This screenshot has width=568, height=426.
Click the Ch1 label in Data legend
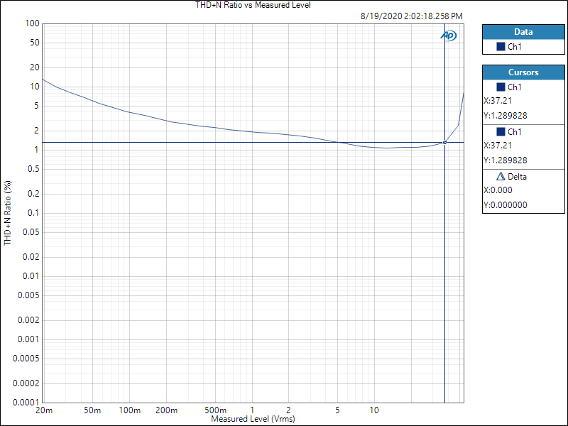(x=515, y=47)
